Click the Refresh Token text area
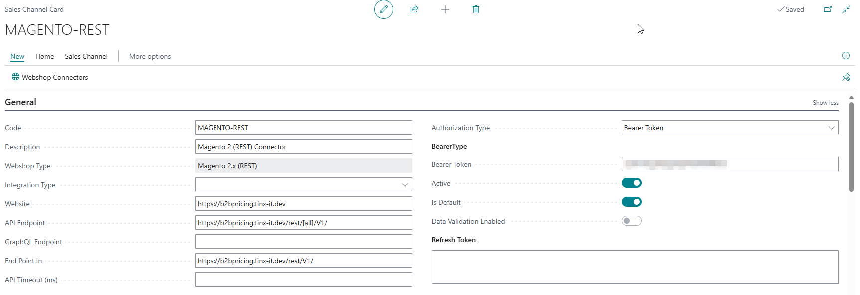The width and height of the screenshot is (860, 295). point(635,267)
